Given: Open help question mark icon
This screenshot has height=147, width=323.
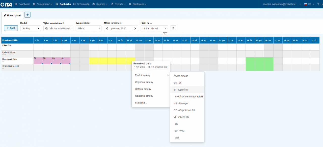Looking at the screenshot, I should [x=318, y=4].
